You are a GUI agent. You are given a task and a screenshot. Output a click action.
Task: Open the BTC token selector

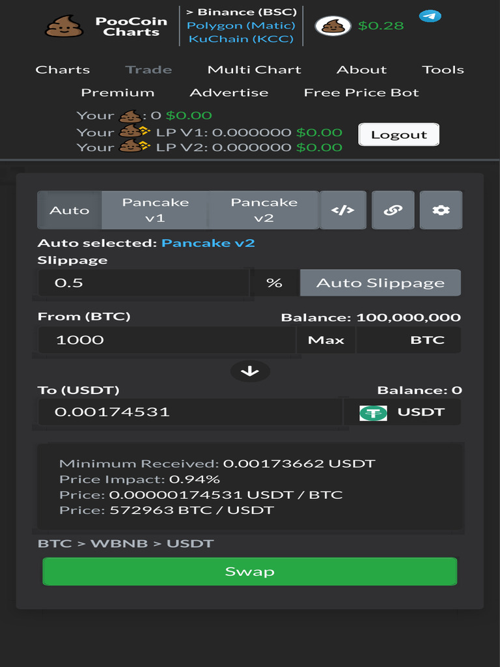click(409, 340)
